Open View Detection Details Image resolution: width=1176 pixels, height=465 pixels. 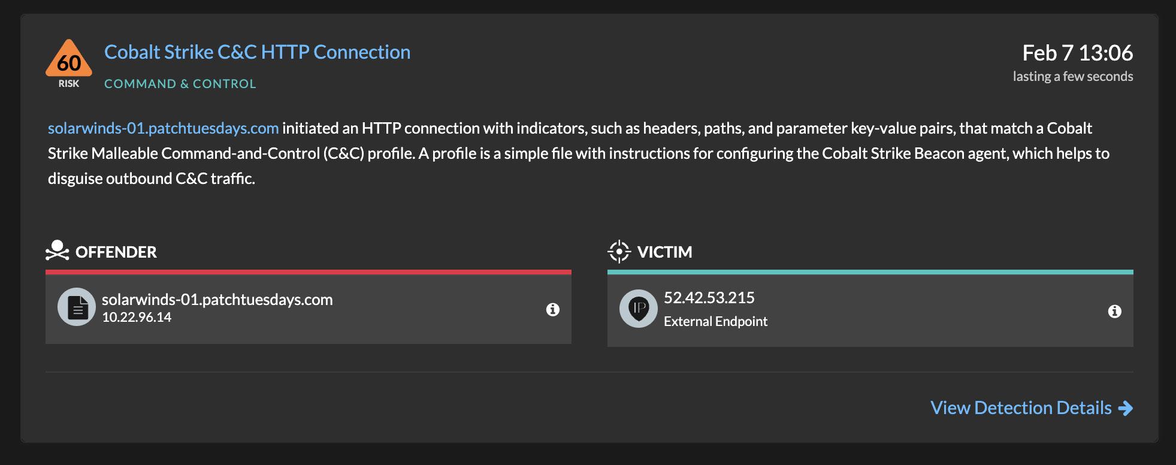(x=1021, y=408)
